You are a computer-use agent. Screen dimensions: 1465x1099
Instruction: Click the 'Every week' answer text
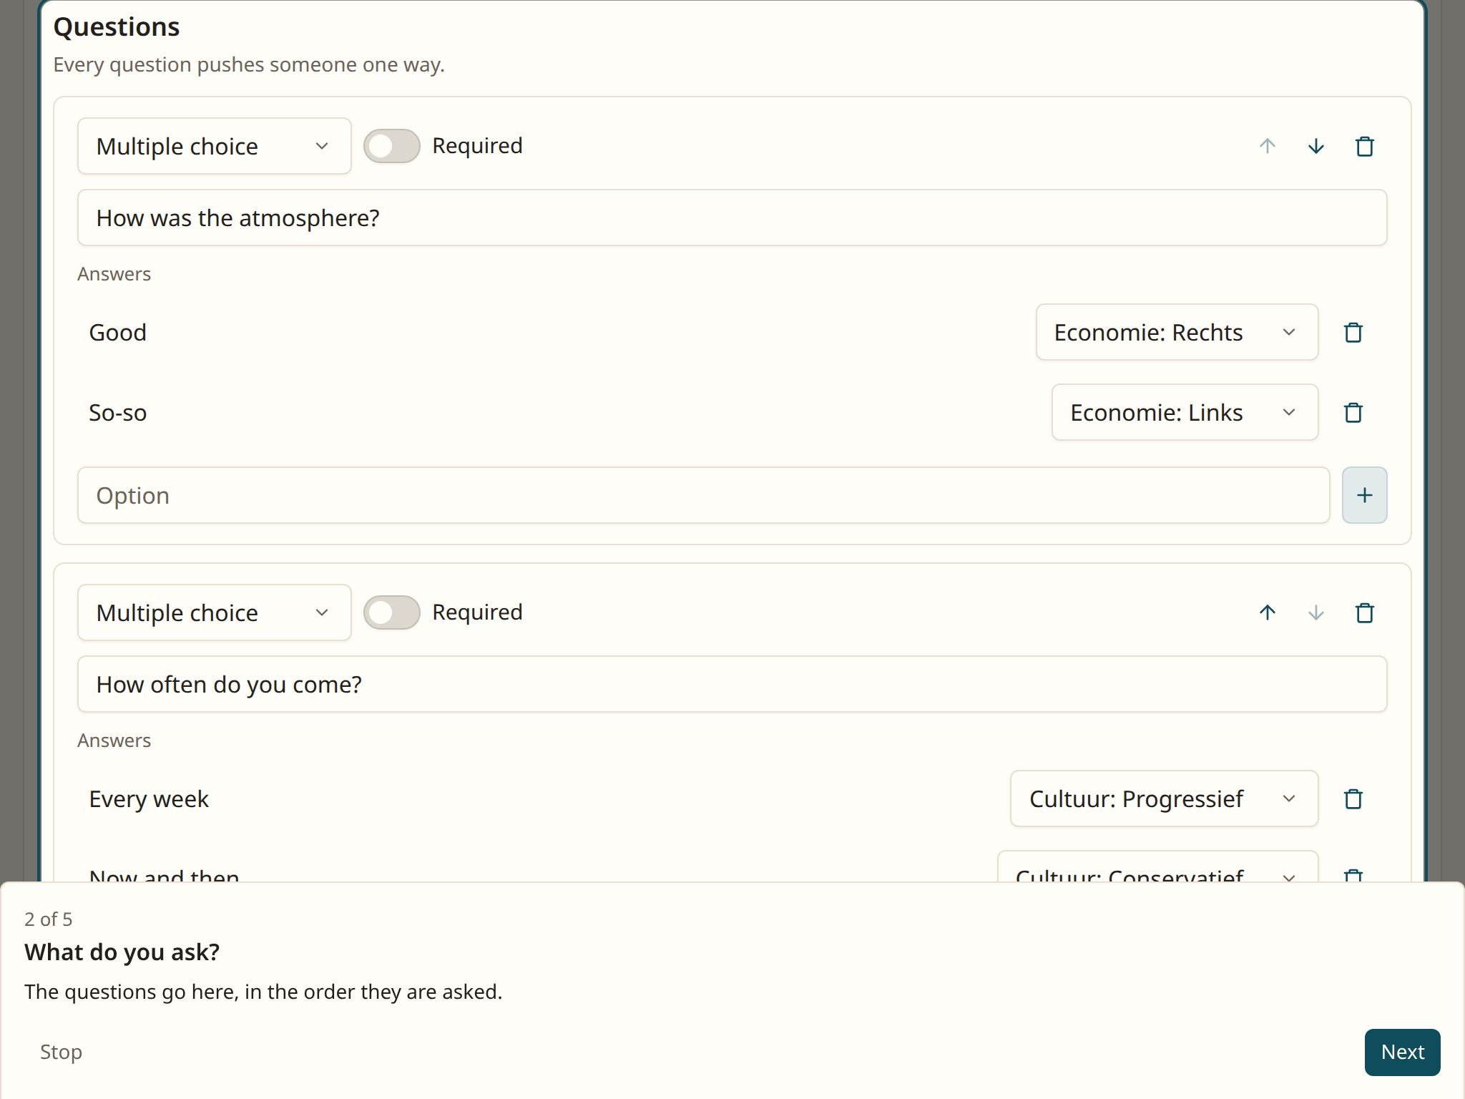[x=149, y=798]
